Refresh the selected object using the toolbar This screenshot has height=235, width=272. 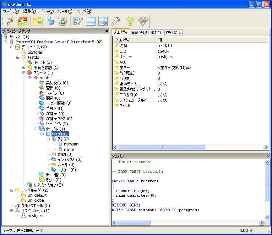[x=23, y=21]
